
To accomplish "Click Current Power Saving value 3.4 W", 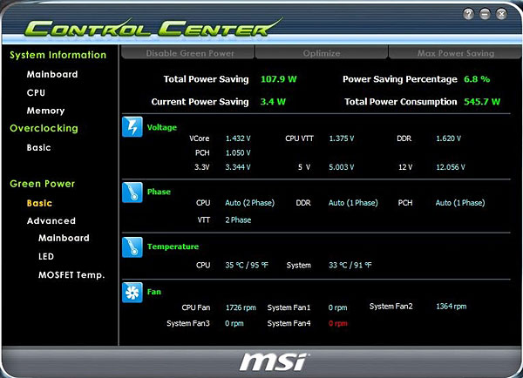I will pyautogui.click(x=273, y=102).
